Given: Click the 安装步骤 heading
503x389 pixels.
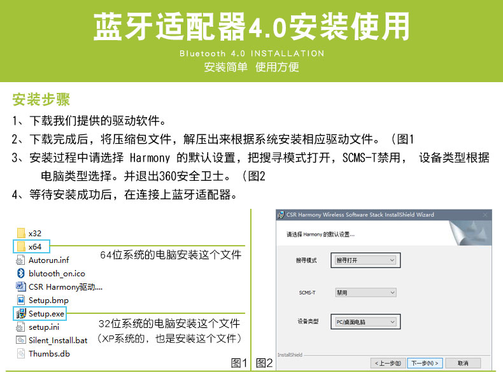Looking at the screenshot, I should (x=41, y=99).
